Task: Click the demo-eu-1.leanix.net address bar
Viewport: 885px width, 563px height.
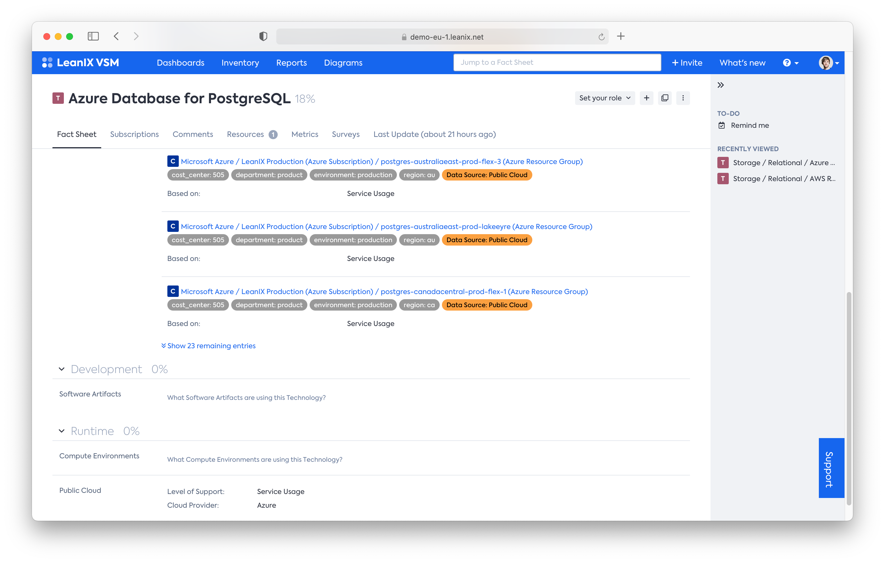Action: click(x=442, y=37)
